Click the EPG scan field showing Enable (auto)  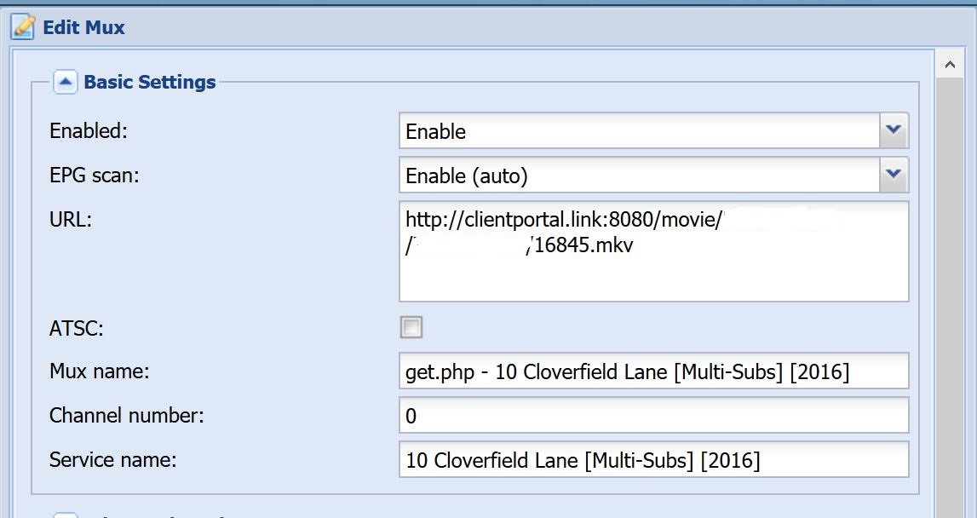pos(640,175)
